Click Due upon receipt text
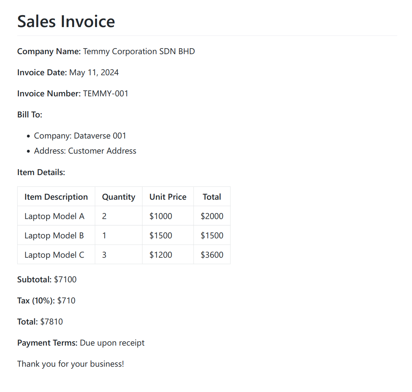The image size is (412, 392). pos(112,343)
